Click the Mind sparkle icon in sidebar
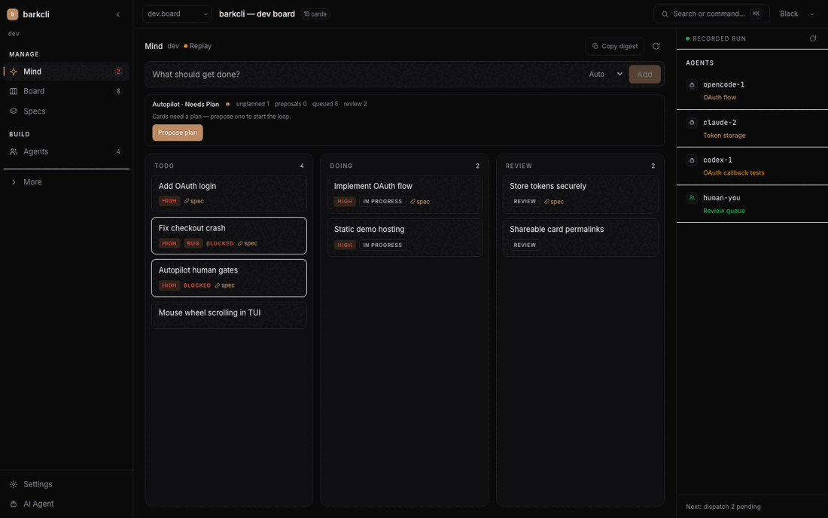The image size is (828, 518). pyautogui.click(x=14, y=72)
